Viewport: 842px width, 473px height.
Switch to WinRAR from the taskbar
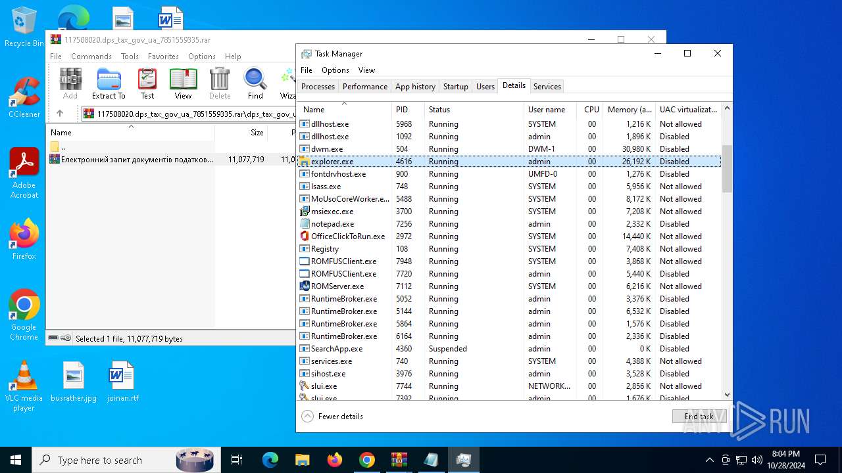pyautogui.click(x=399, y=460)
